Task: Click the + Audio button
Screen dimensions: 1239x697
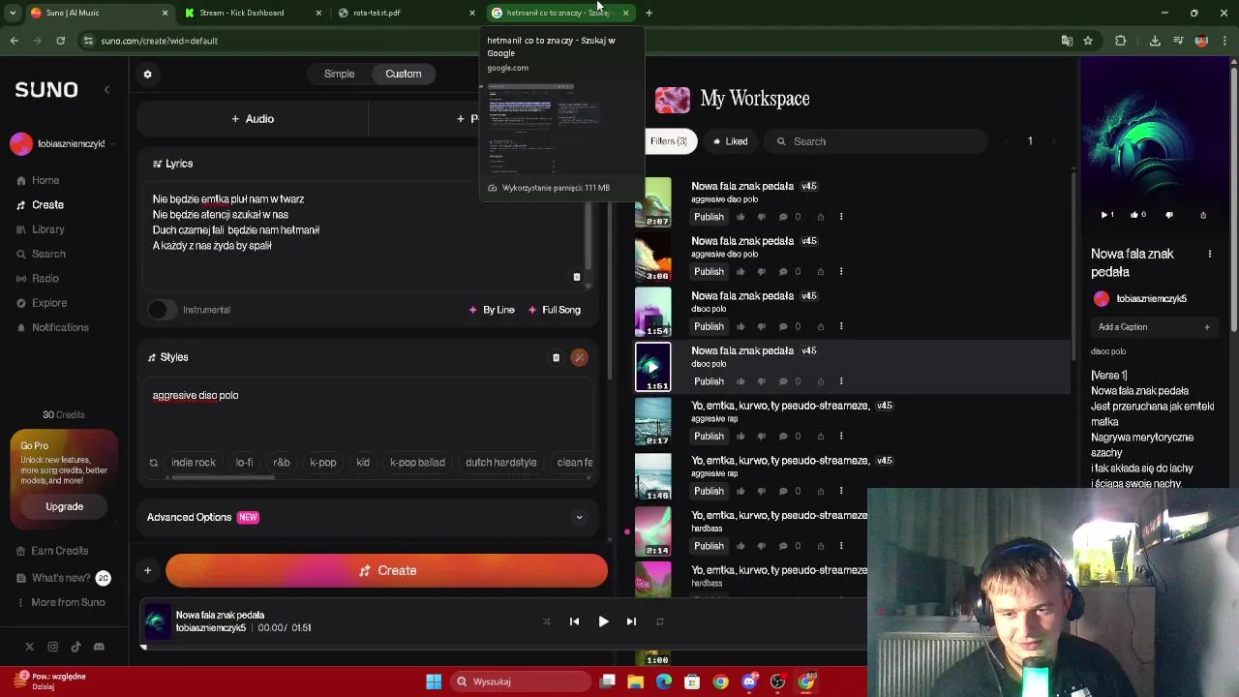Action: pos(253,119)
